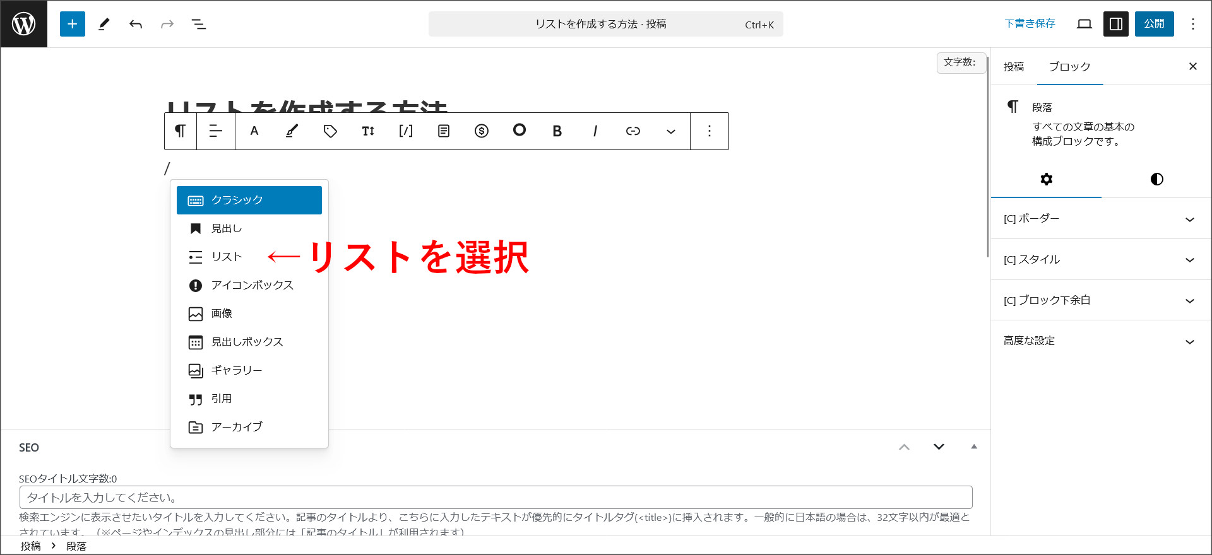Switch to the 投稿 tab
This screenshot has width=1212, height=555.
click(x=1014, y=67)
